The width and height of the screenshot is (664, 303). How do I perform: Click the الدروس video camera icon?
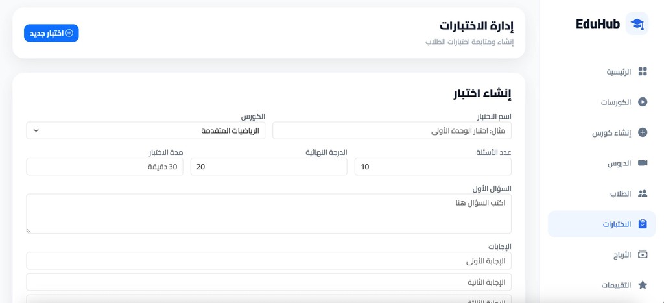click(643, 163)
